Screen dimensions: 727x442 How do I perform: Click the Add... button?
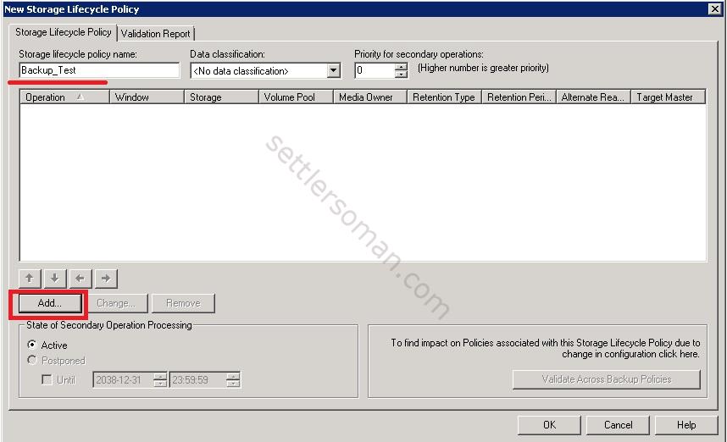50,303
